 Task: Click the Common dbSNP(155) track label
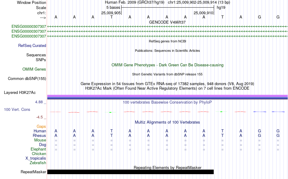click(x=27, y=78)
